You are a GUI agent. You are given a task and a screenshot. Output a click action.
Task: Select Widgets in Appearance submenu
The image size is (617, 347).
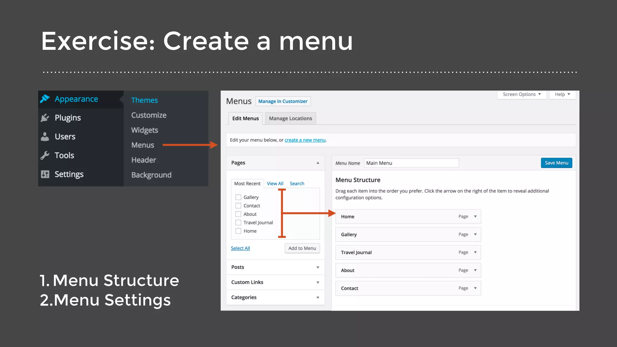pyautogui.click(x=145, y=130)
